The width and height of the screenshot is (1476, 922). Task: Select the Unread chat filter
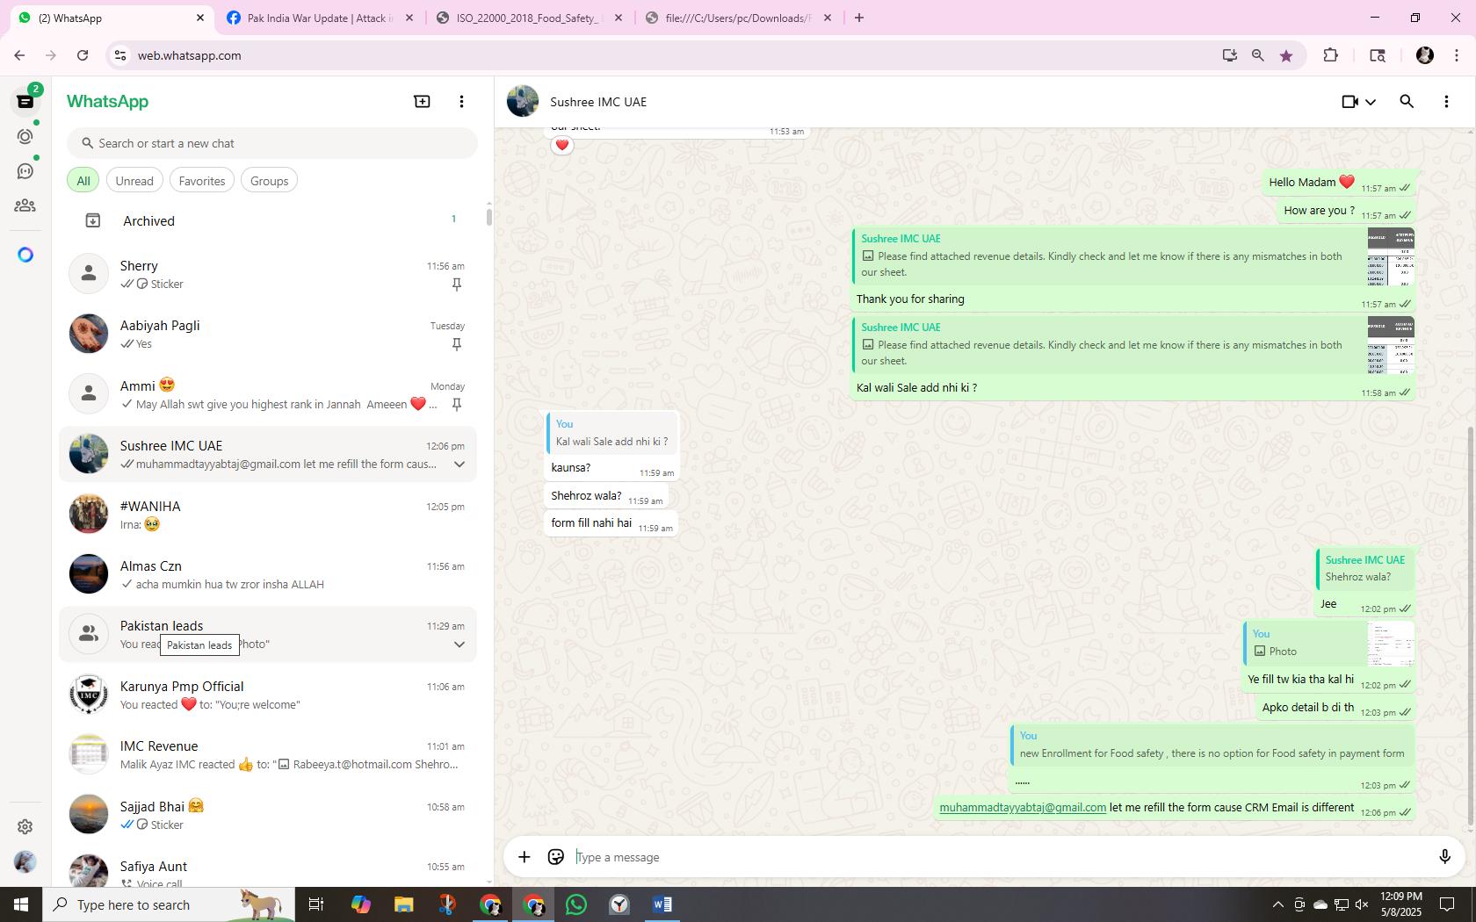click(x=134, y=181)
